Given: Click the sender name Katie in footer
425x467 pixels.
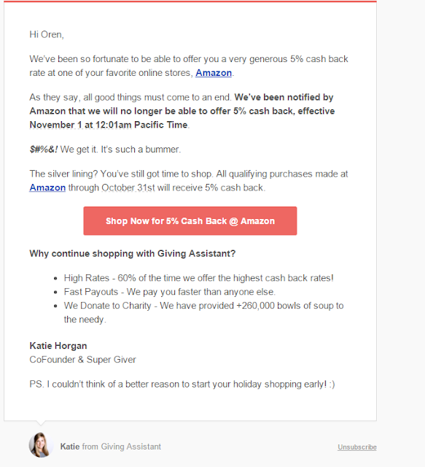Looking at the screenshot, I should click(70, 447).
